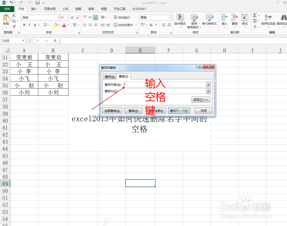The width and height of the screenshot is (287, 226).
Task: Click Replace (替换) button in dialog
Action: coord(133,111)
